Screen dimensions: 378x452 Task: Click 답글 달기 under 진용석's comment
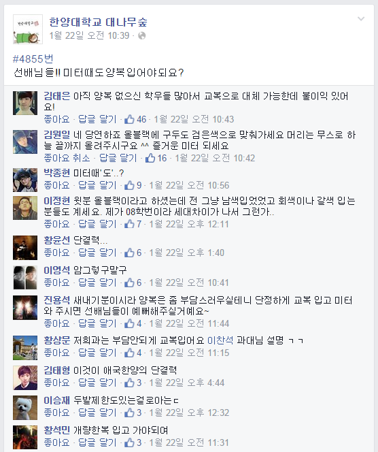[97, 324]
